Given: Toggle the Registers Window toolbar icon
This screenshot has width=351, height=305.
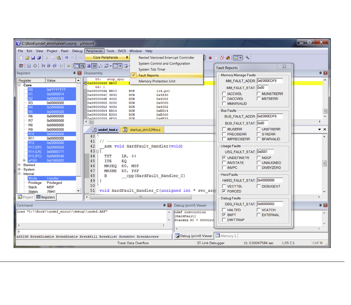Looking at the screenshot, I should [x=94, y=66].
